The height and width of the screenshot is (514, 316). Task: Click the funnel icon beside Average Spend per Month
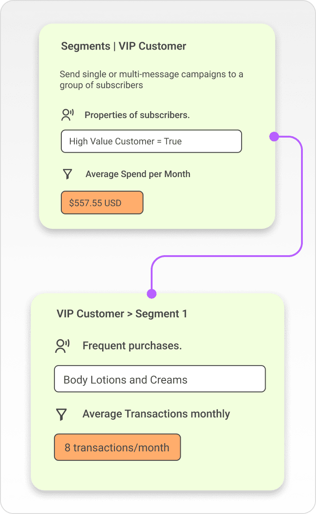(x=68, y=174)
